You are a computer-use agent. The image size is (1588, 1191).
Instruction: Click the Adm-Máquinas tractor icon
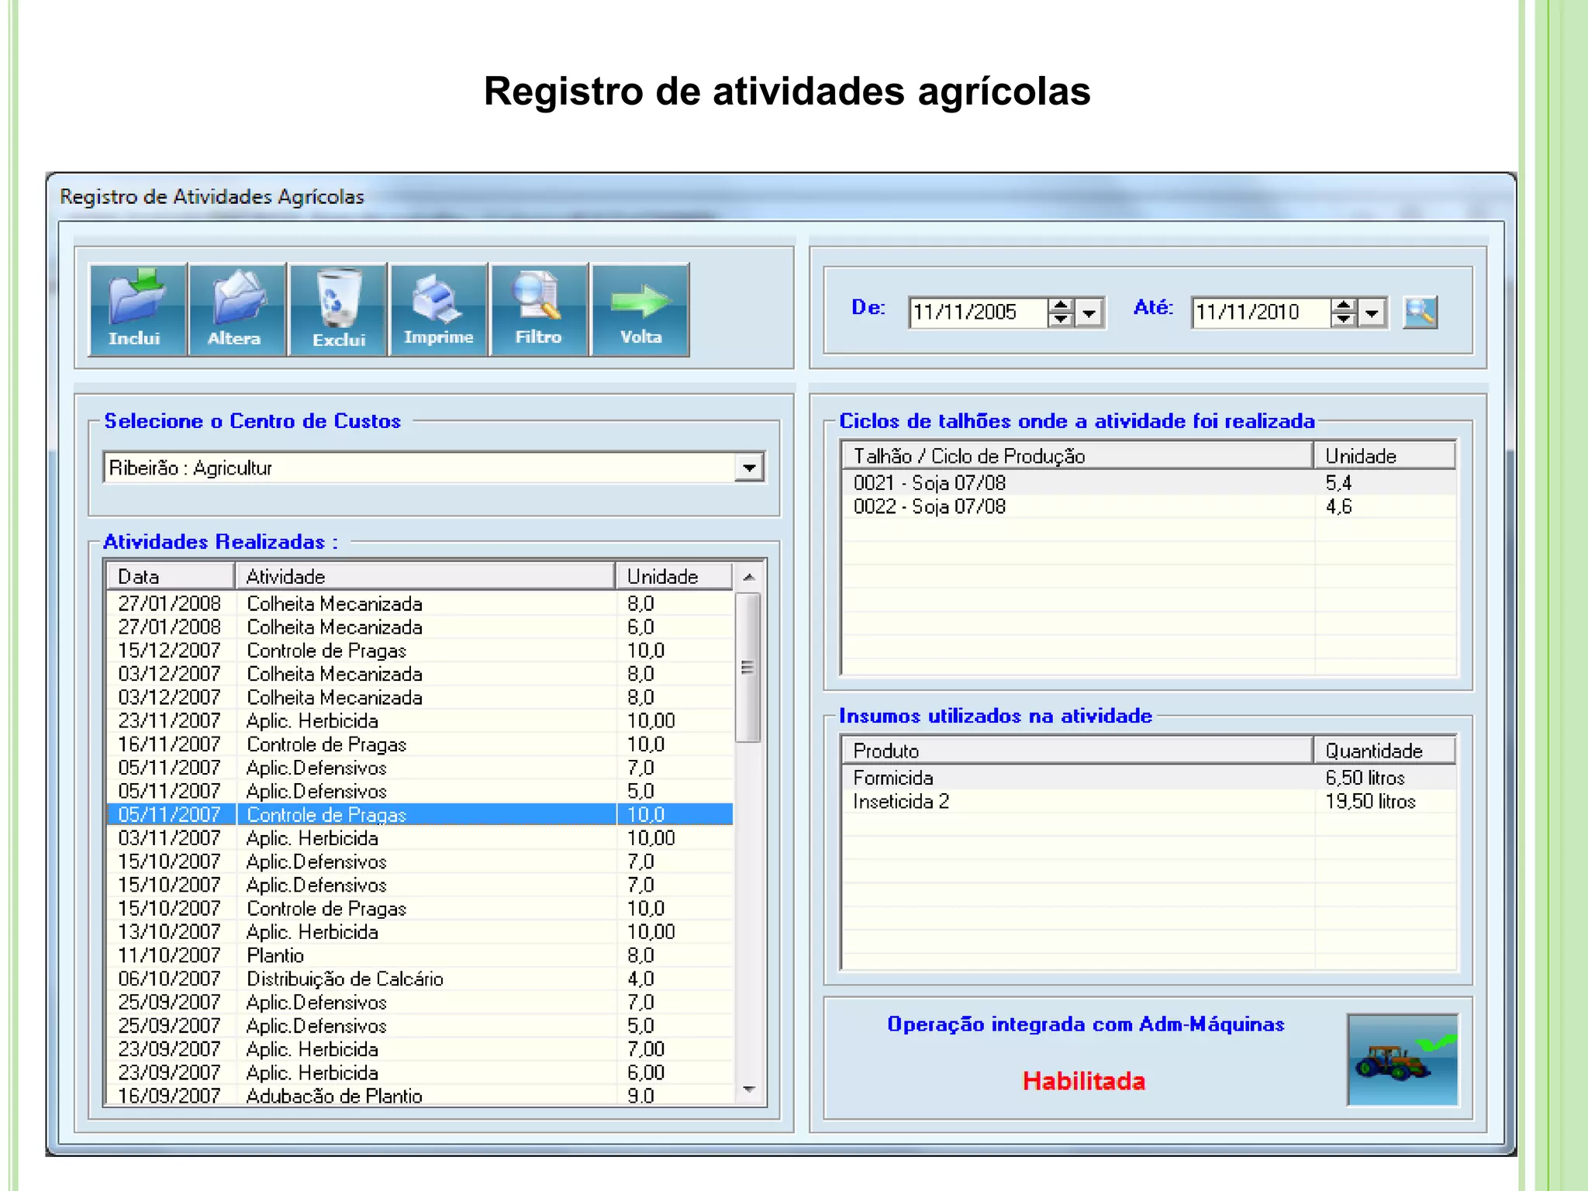1403,1059
